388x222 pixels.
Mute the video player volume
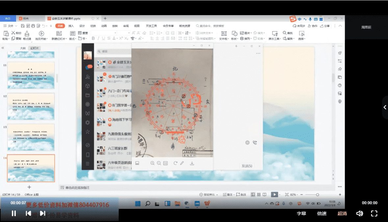point(359,213)
